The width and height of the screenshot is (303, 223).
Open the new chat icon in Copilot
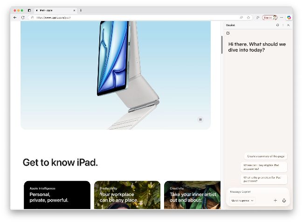click(228, 33)
